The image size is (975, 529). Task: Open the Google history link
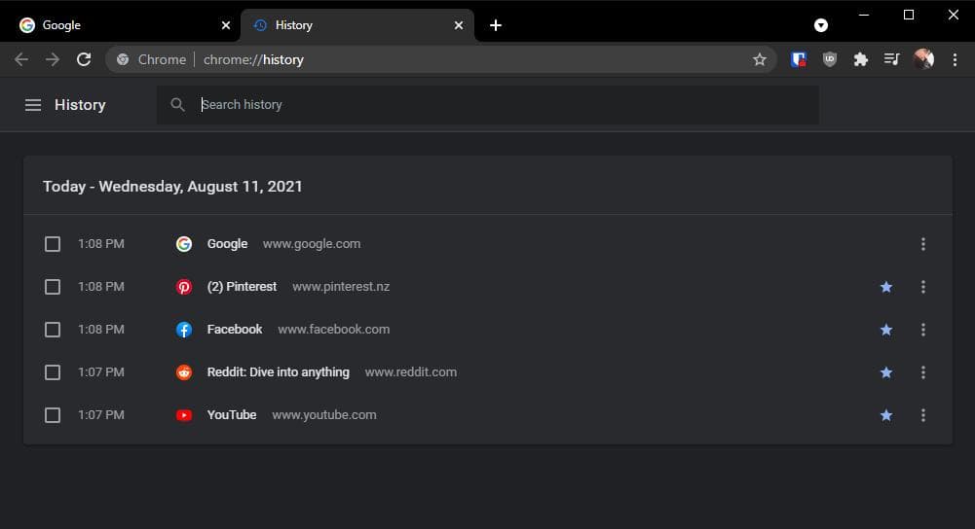tap(228, 244)
